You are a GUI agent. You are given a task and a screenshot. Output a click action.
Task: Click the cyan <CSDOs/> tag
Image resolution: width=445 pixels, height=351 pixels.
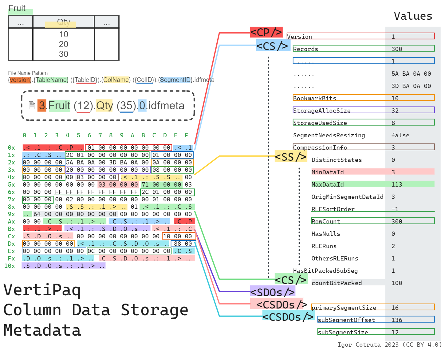[x=289, y=317]
